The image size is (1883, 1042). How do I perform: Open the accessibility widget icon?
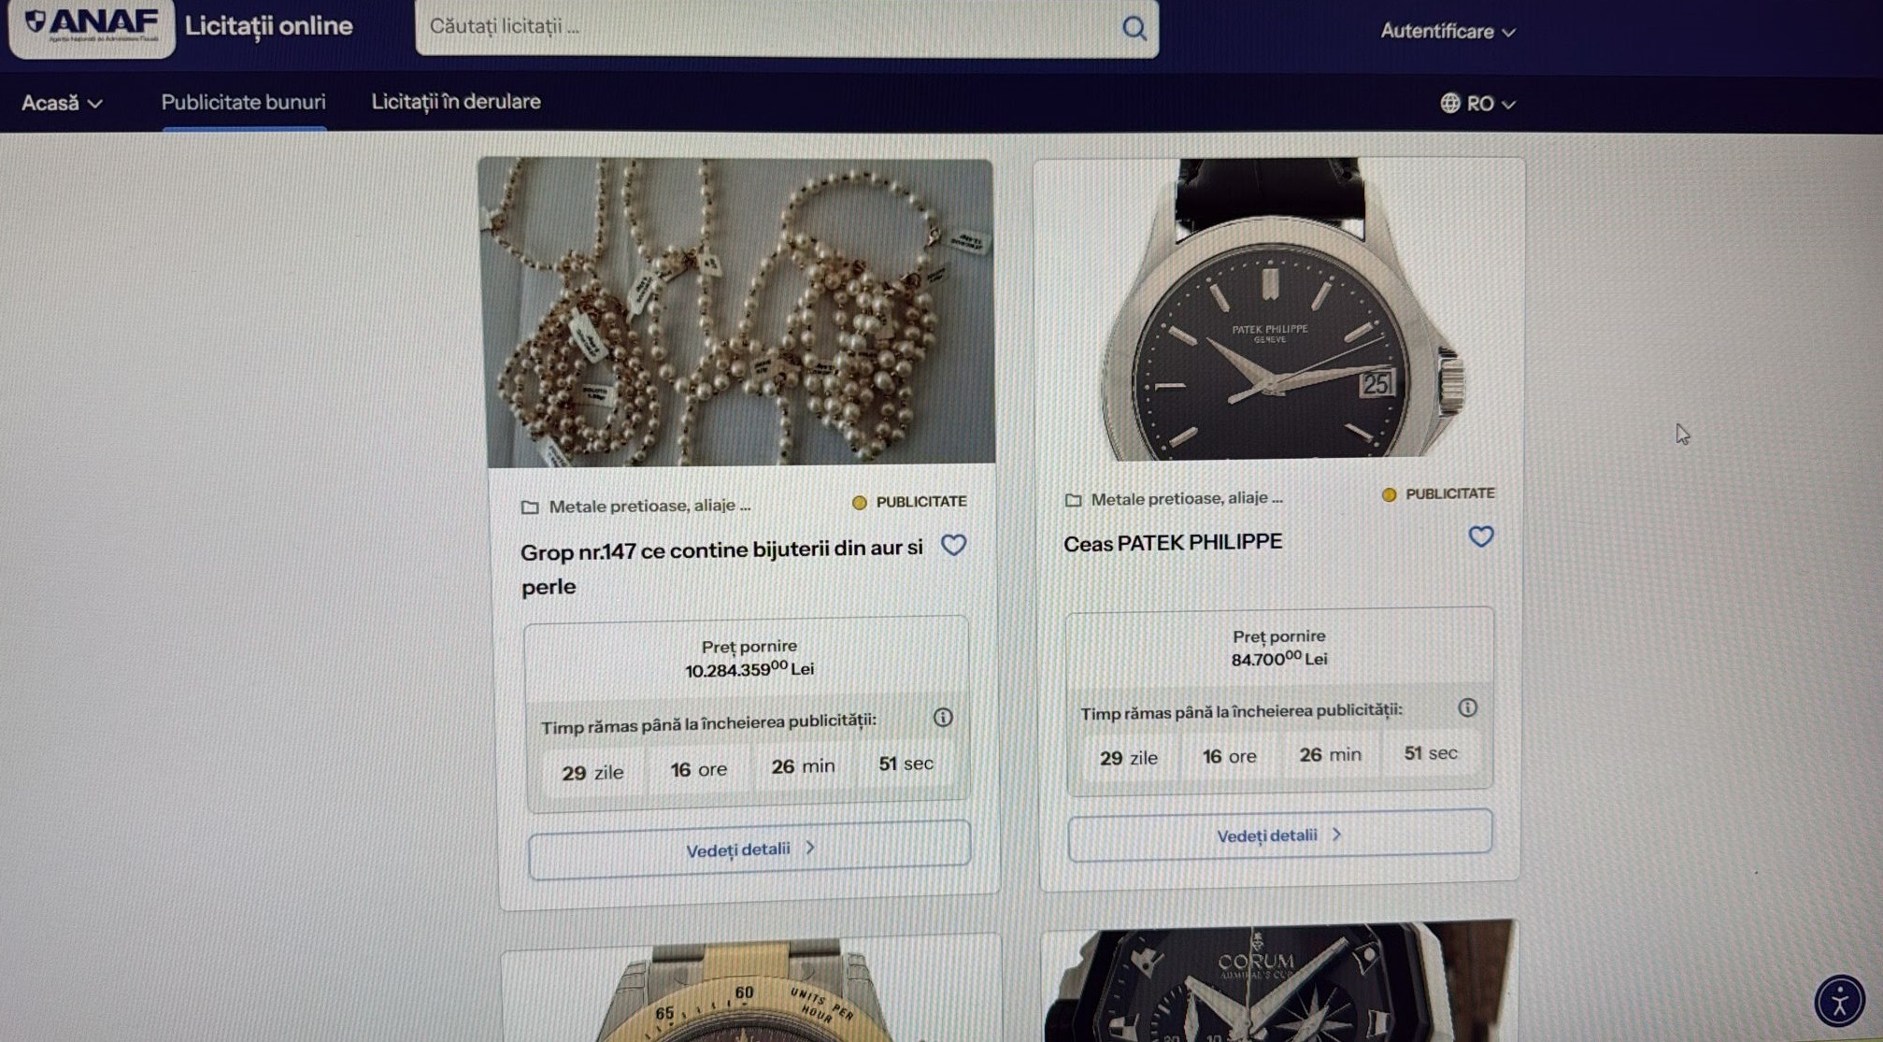coord(1838,1001)
